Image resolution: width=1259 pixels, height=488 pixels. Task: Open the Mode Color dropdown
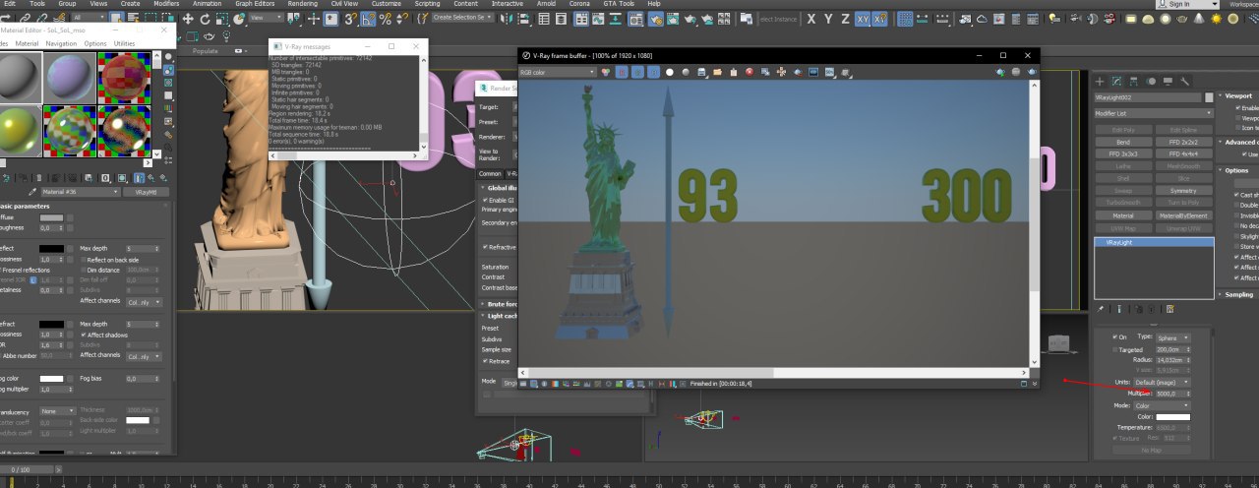tap(1162, 405)
